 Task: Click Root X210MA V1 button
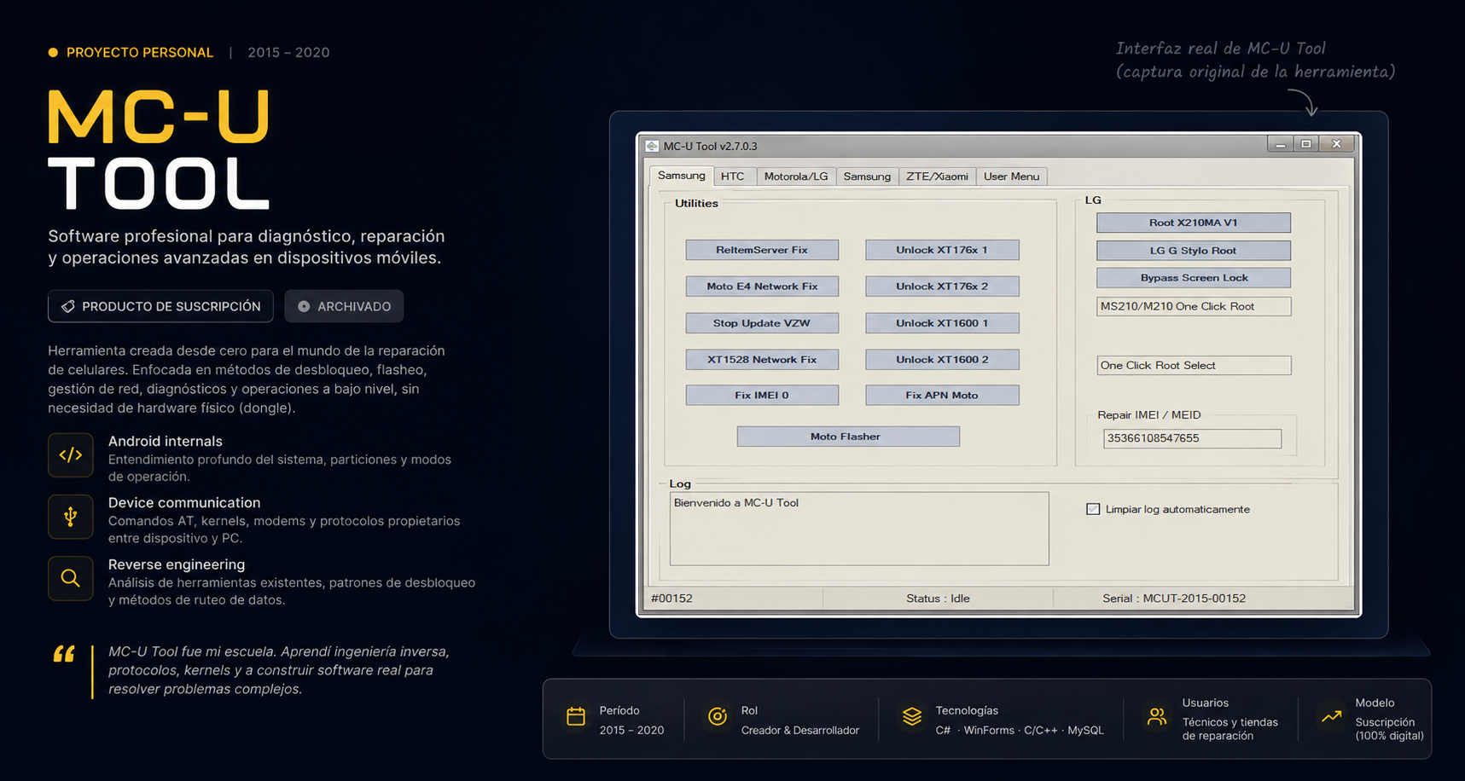tap(1194, 223)
